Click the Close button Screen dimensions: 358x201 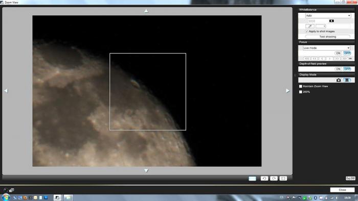click(342, 190)
